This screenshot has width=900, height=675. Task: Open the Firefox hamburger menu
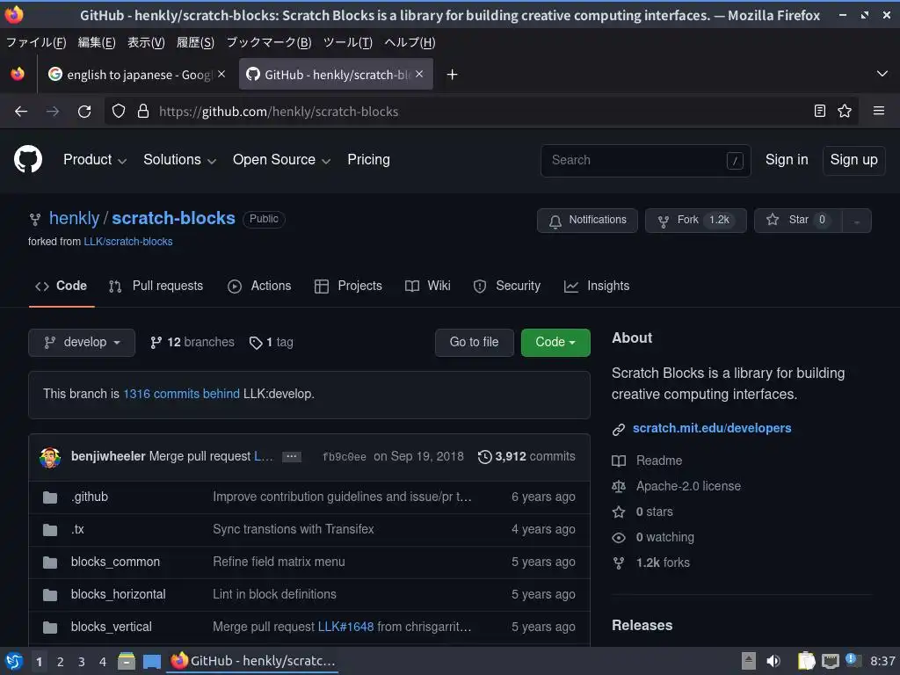879,111
